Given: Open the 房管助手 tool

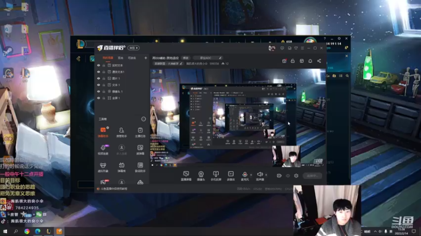Looking at the screenshot, I should (x=122, y=132).
